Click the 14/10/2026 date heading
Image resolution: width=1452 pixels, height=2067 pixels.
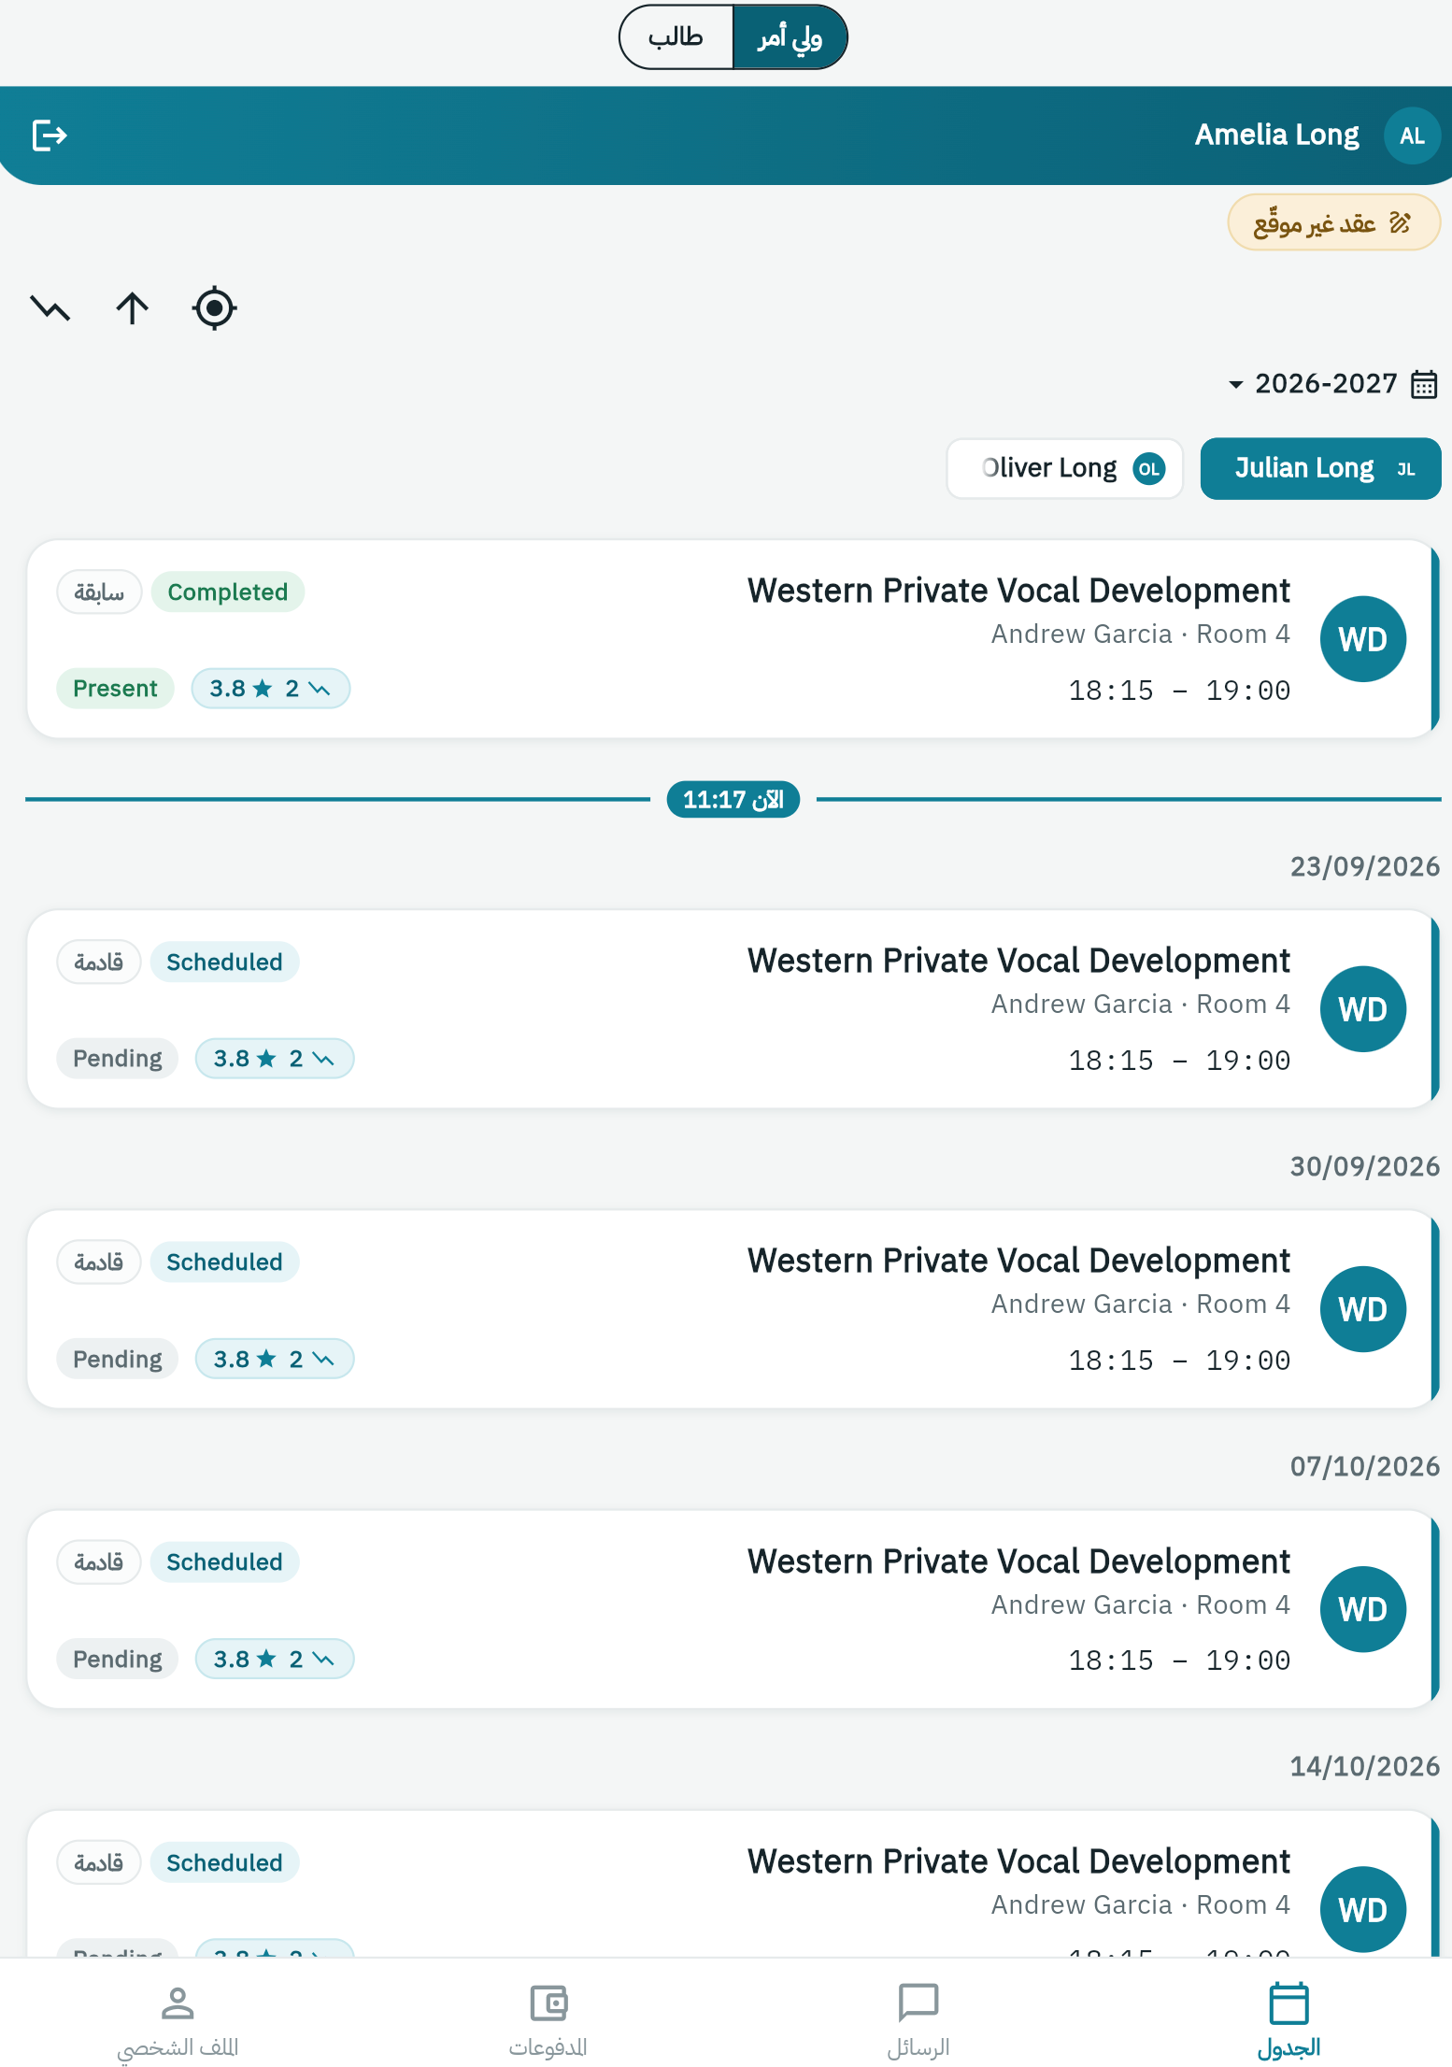1364,1767
